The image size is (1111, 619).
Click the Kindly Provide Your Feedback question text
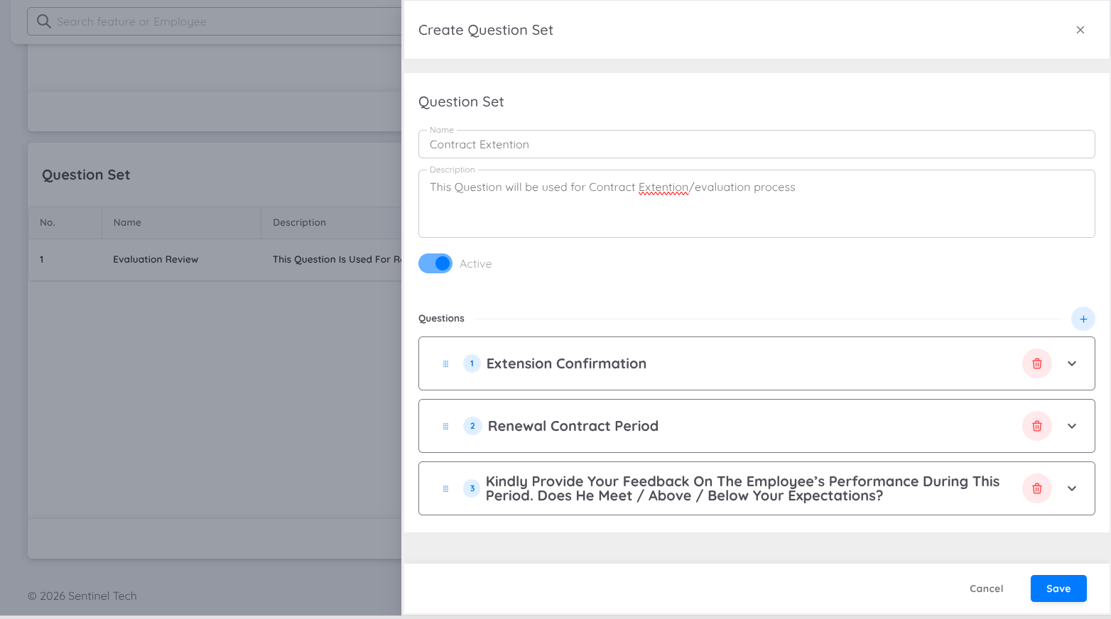click(742, 488)
